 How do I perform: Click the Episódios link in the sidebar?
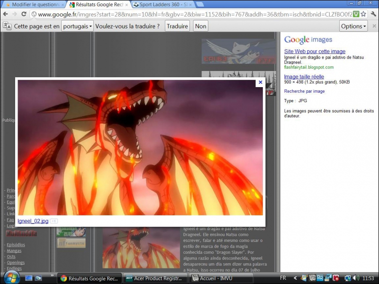click(16, 245)
